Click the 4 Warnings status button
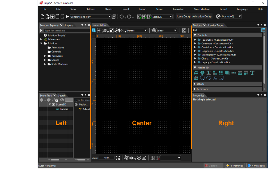 (235, 166)
